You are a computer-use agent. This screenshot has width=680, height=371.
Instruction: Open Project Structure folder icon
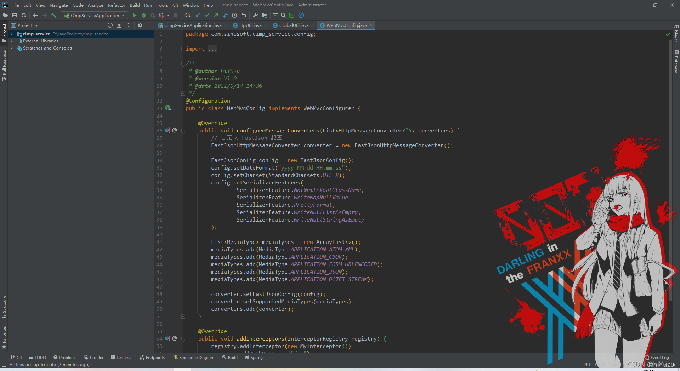(x=265, y=15)
